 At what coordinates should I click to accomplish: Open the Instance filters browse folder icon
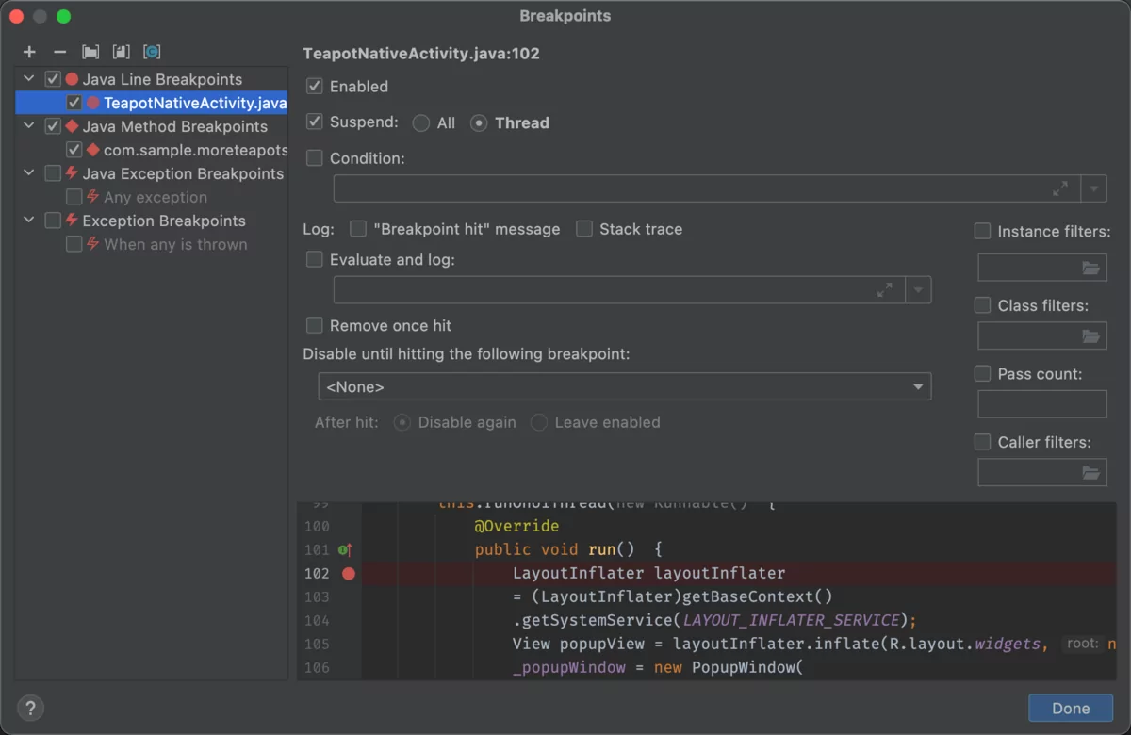[x=1090, y=269]
